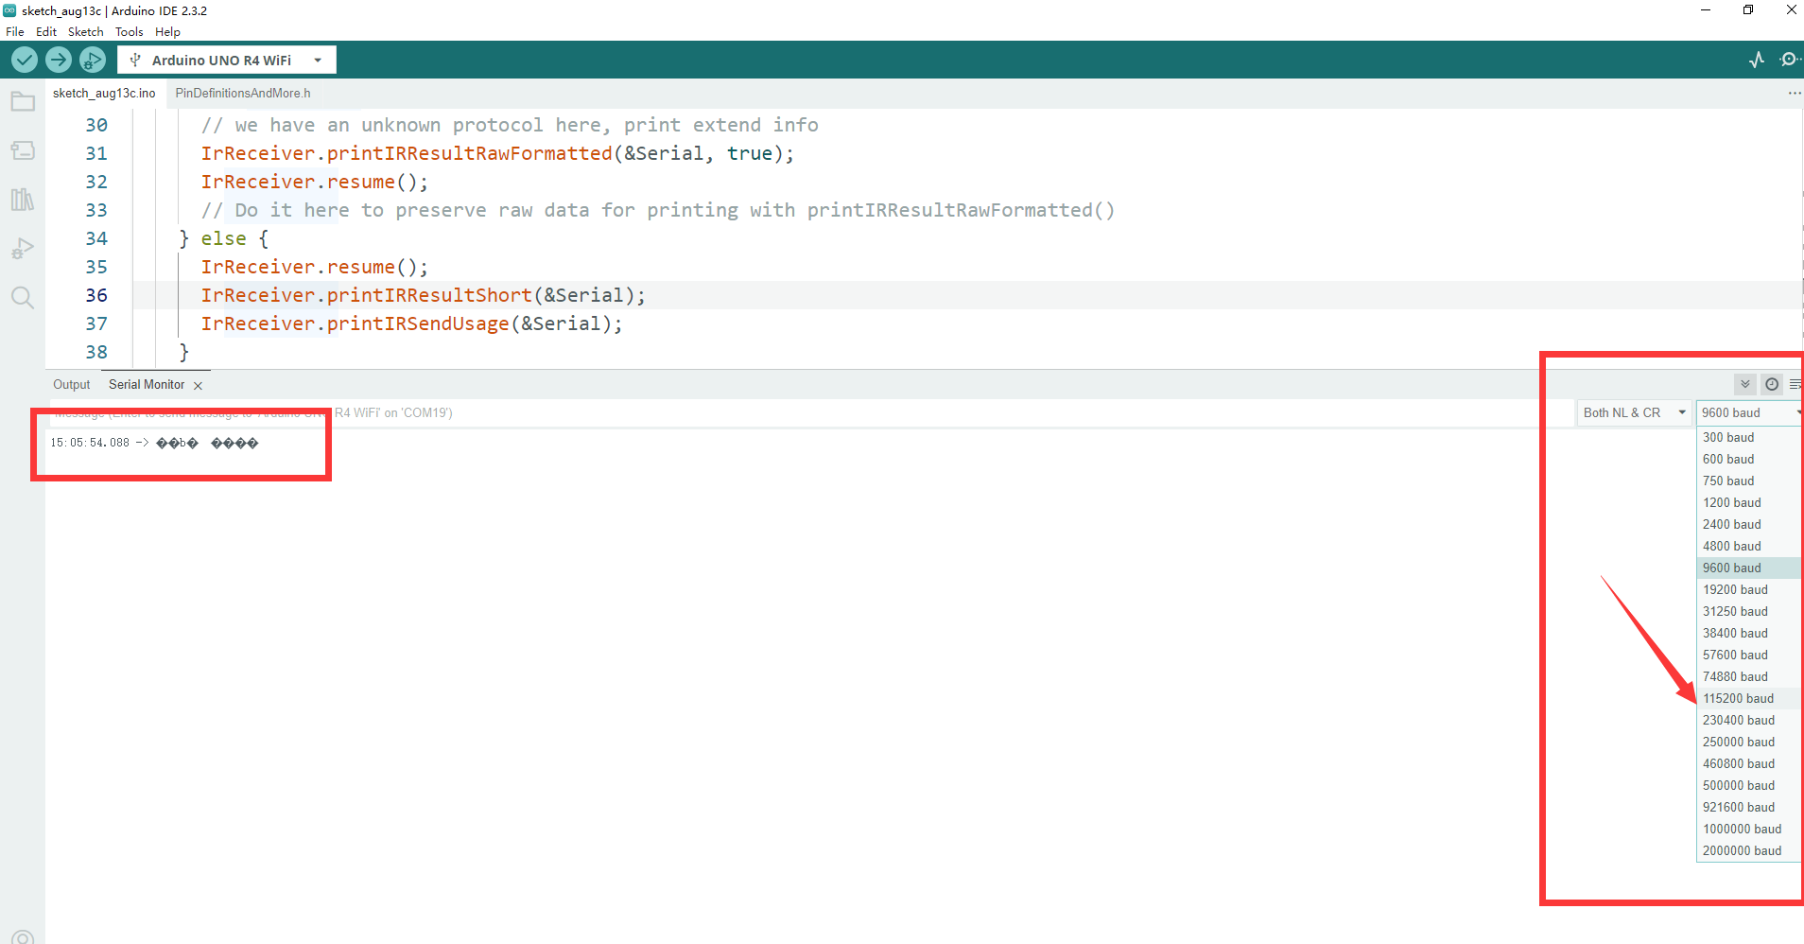
Task: Select 1000000 baud option
Action: click(x=1748, y=829)
